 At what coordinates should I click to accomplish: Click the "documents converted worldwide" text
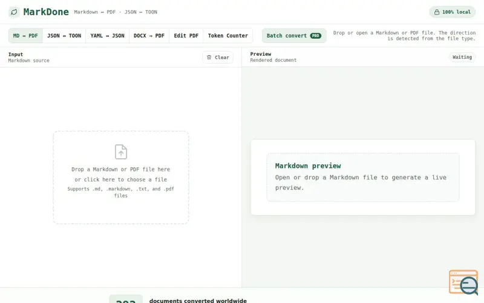pos(198,301)
